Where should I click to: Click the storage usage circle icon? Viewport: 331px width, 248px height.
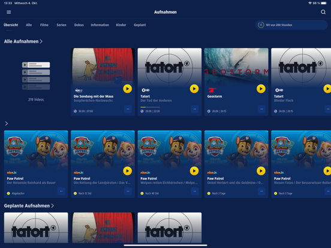click(x=261, y=25)
